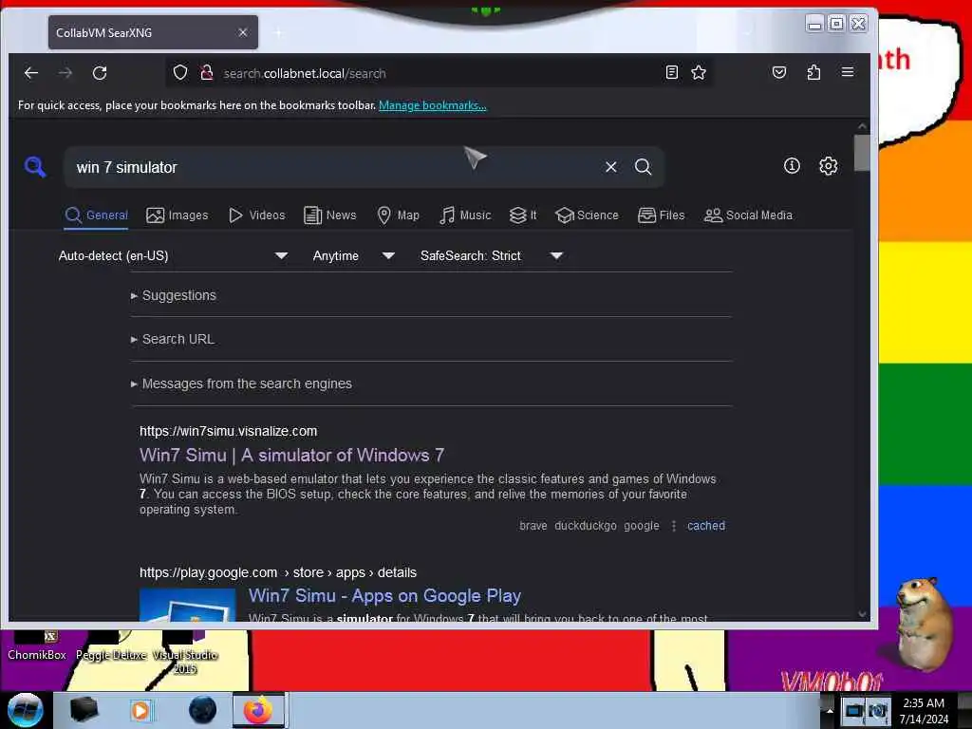Image resolution: width=972 pixels, height=729 pixels.
Task: Switch to the It category tab
Action: tap(523, 215)
